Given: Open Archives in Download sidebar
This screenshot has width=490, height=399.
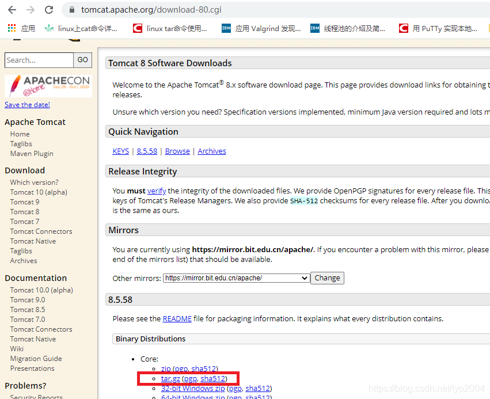Looking at the screenshot, I should pos(24,261).
